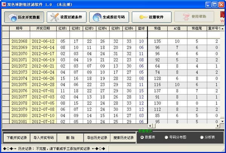Image resolution: width=226 pixels, height=153 pixels.
Task: Select issue cell 2012075
Action: 20,85
